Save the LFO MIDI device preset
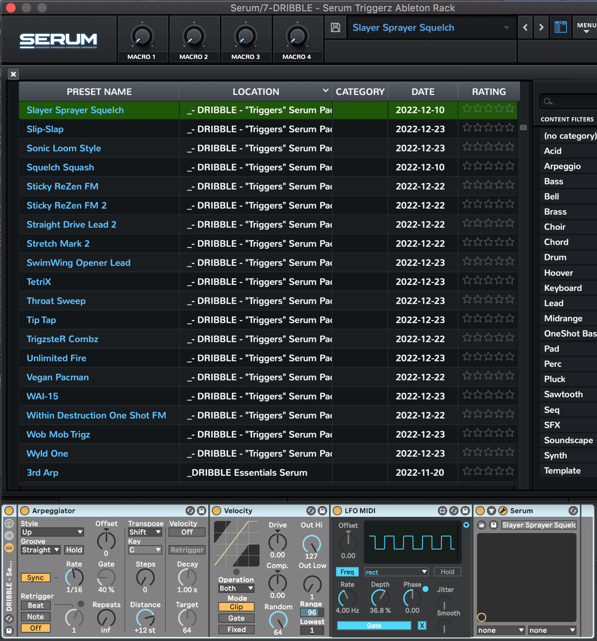The width and height of the screenshot is (597, 641). (465, 510)
